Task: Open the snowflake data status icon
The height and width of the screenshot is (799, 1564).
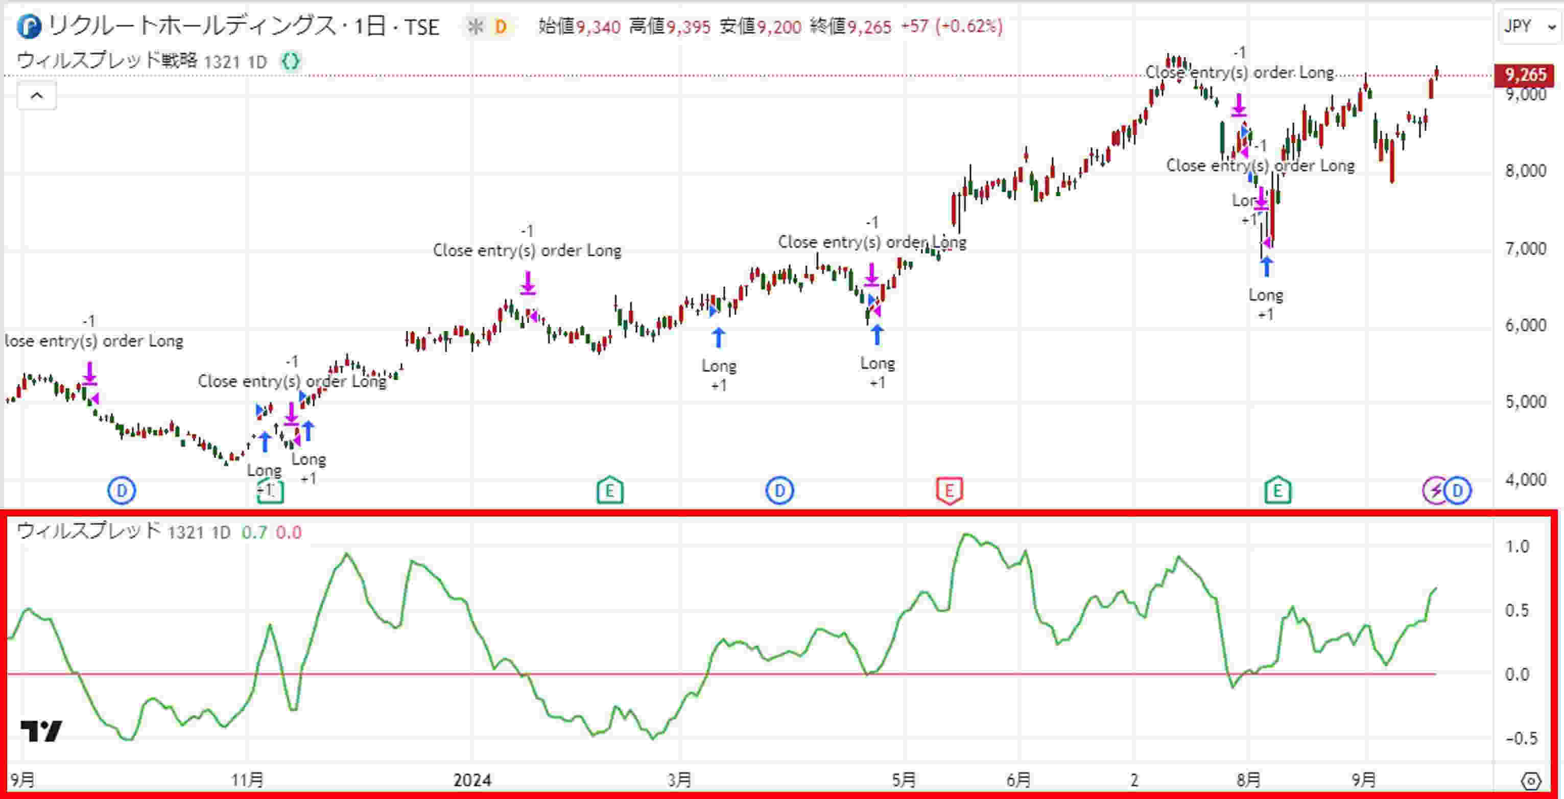Action: point(476,27)
